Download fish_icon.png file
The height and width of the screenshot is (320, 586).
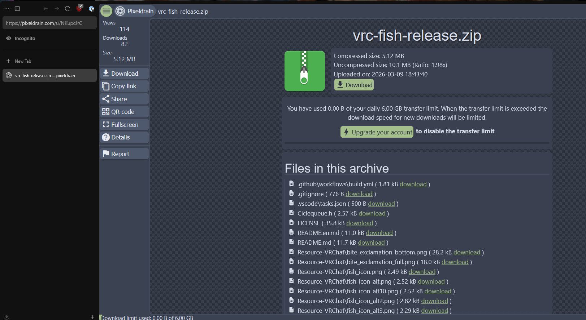point(422,272)
